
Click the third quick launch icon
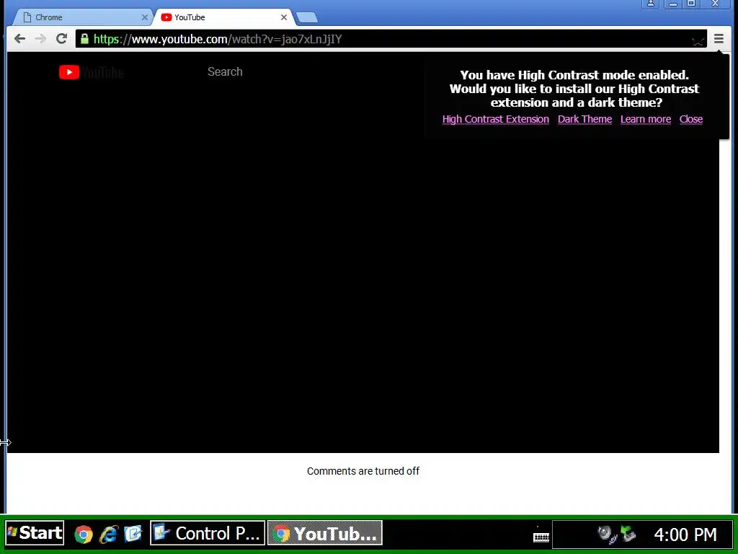click(133, 533)
